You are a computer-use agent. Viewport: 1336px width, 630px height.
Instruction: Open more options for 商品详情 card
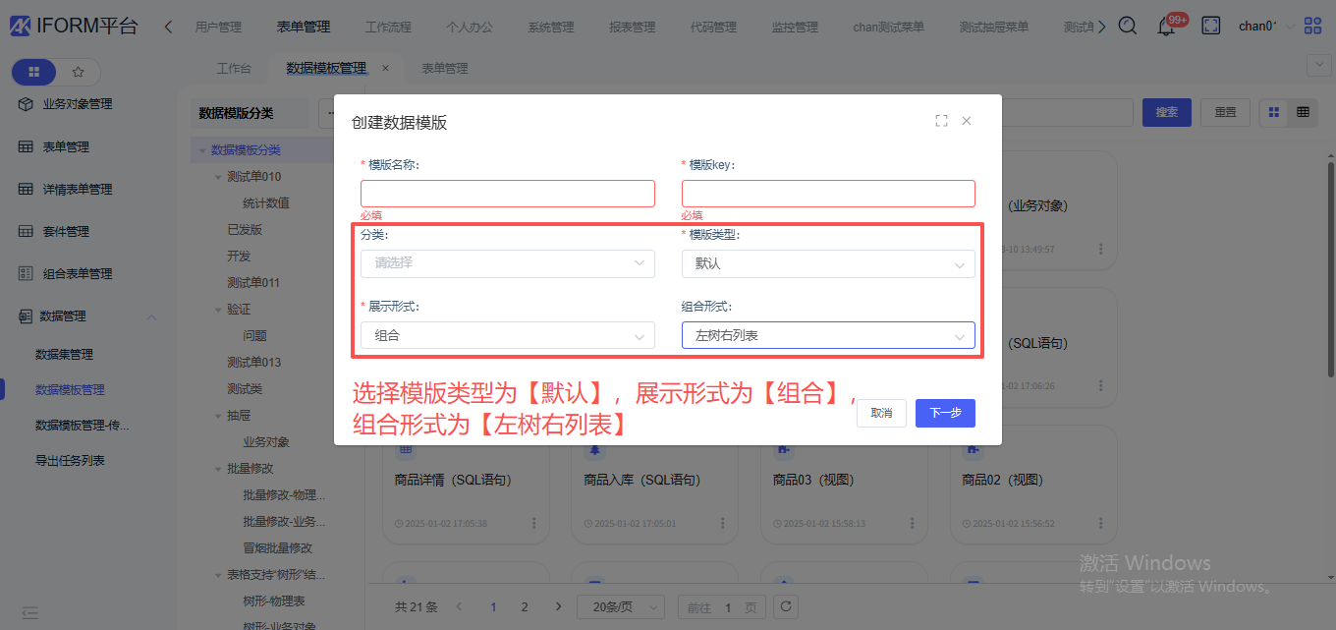(534, 523)
